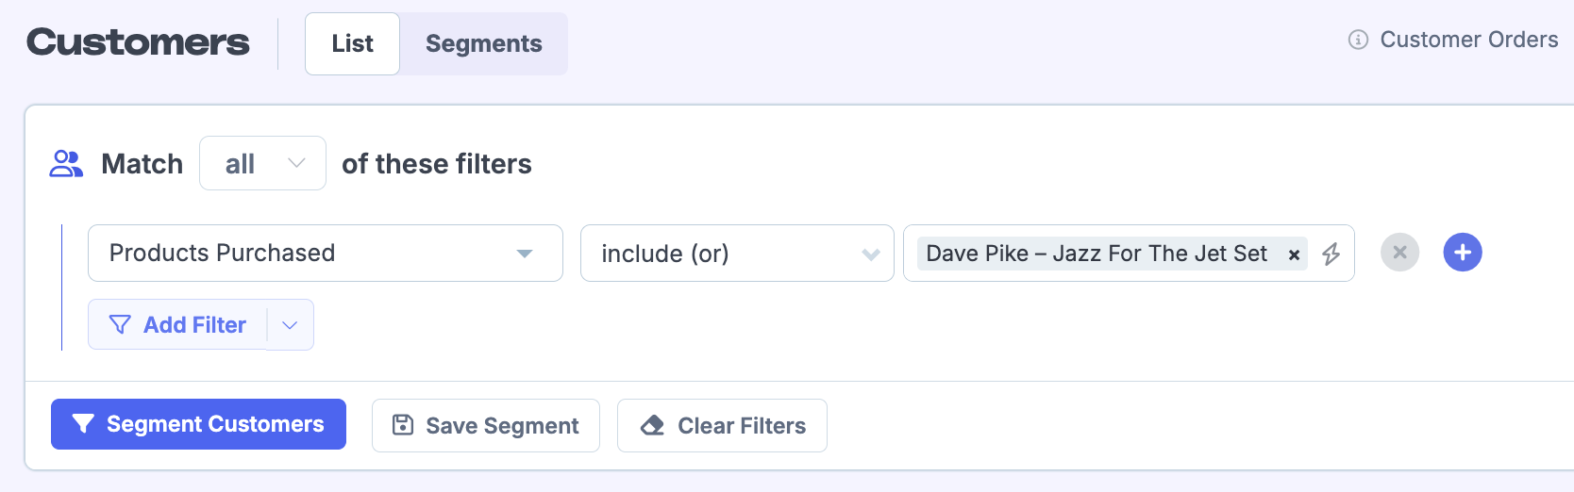Delete the Products Purchased filter row

1399,253
